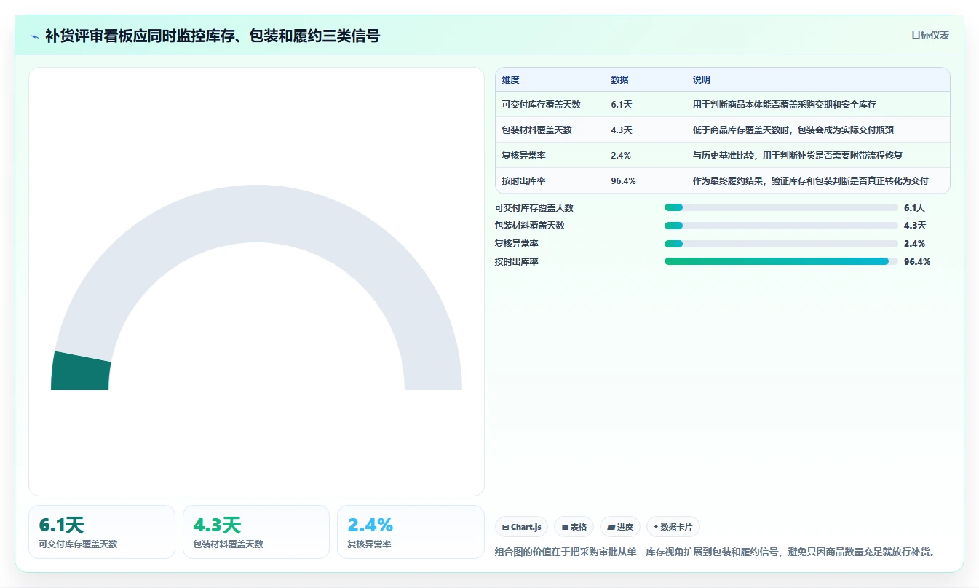Click the 复核异常率 progress bar
This screenshot has width=979, height=588.
point(781,244)
